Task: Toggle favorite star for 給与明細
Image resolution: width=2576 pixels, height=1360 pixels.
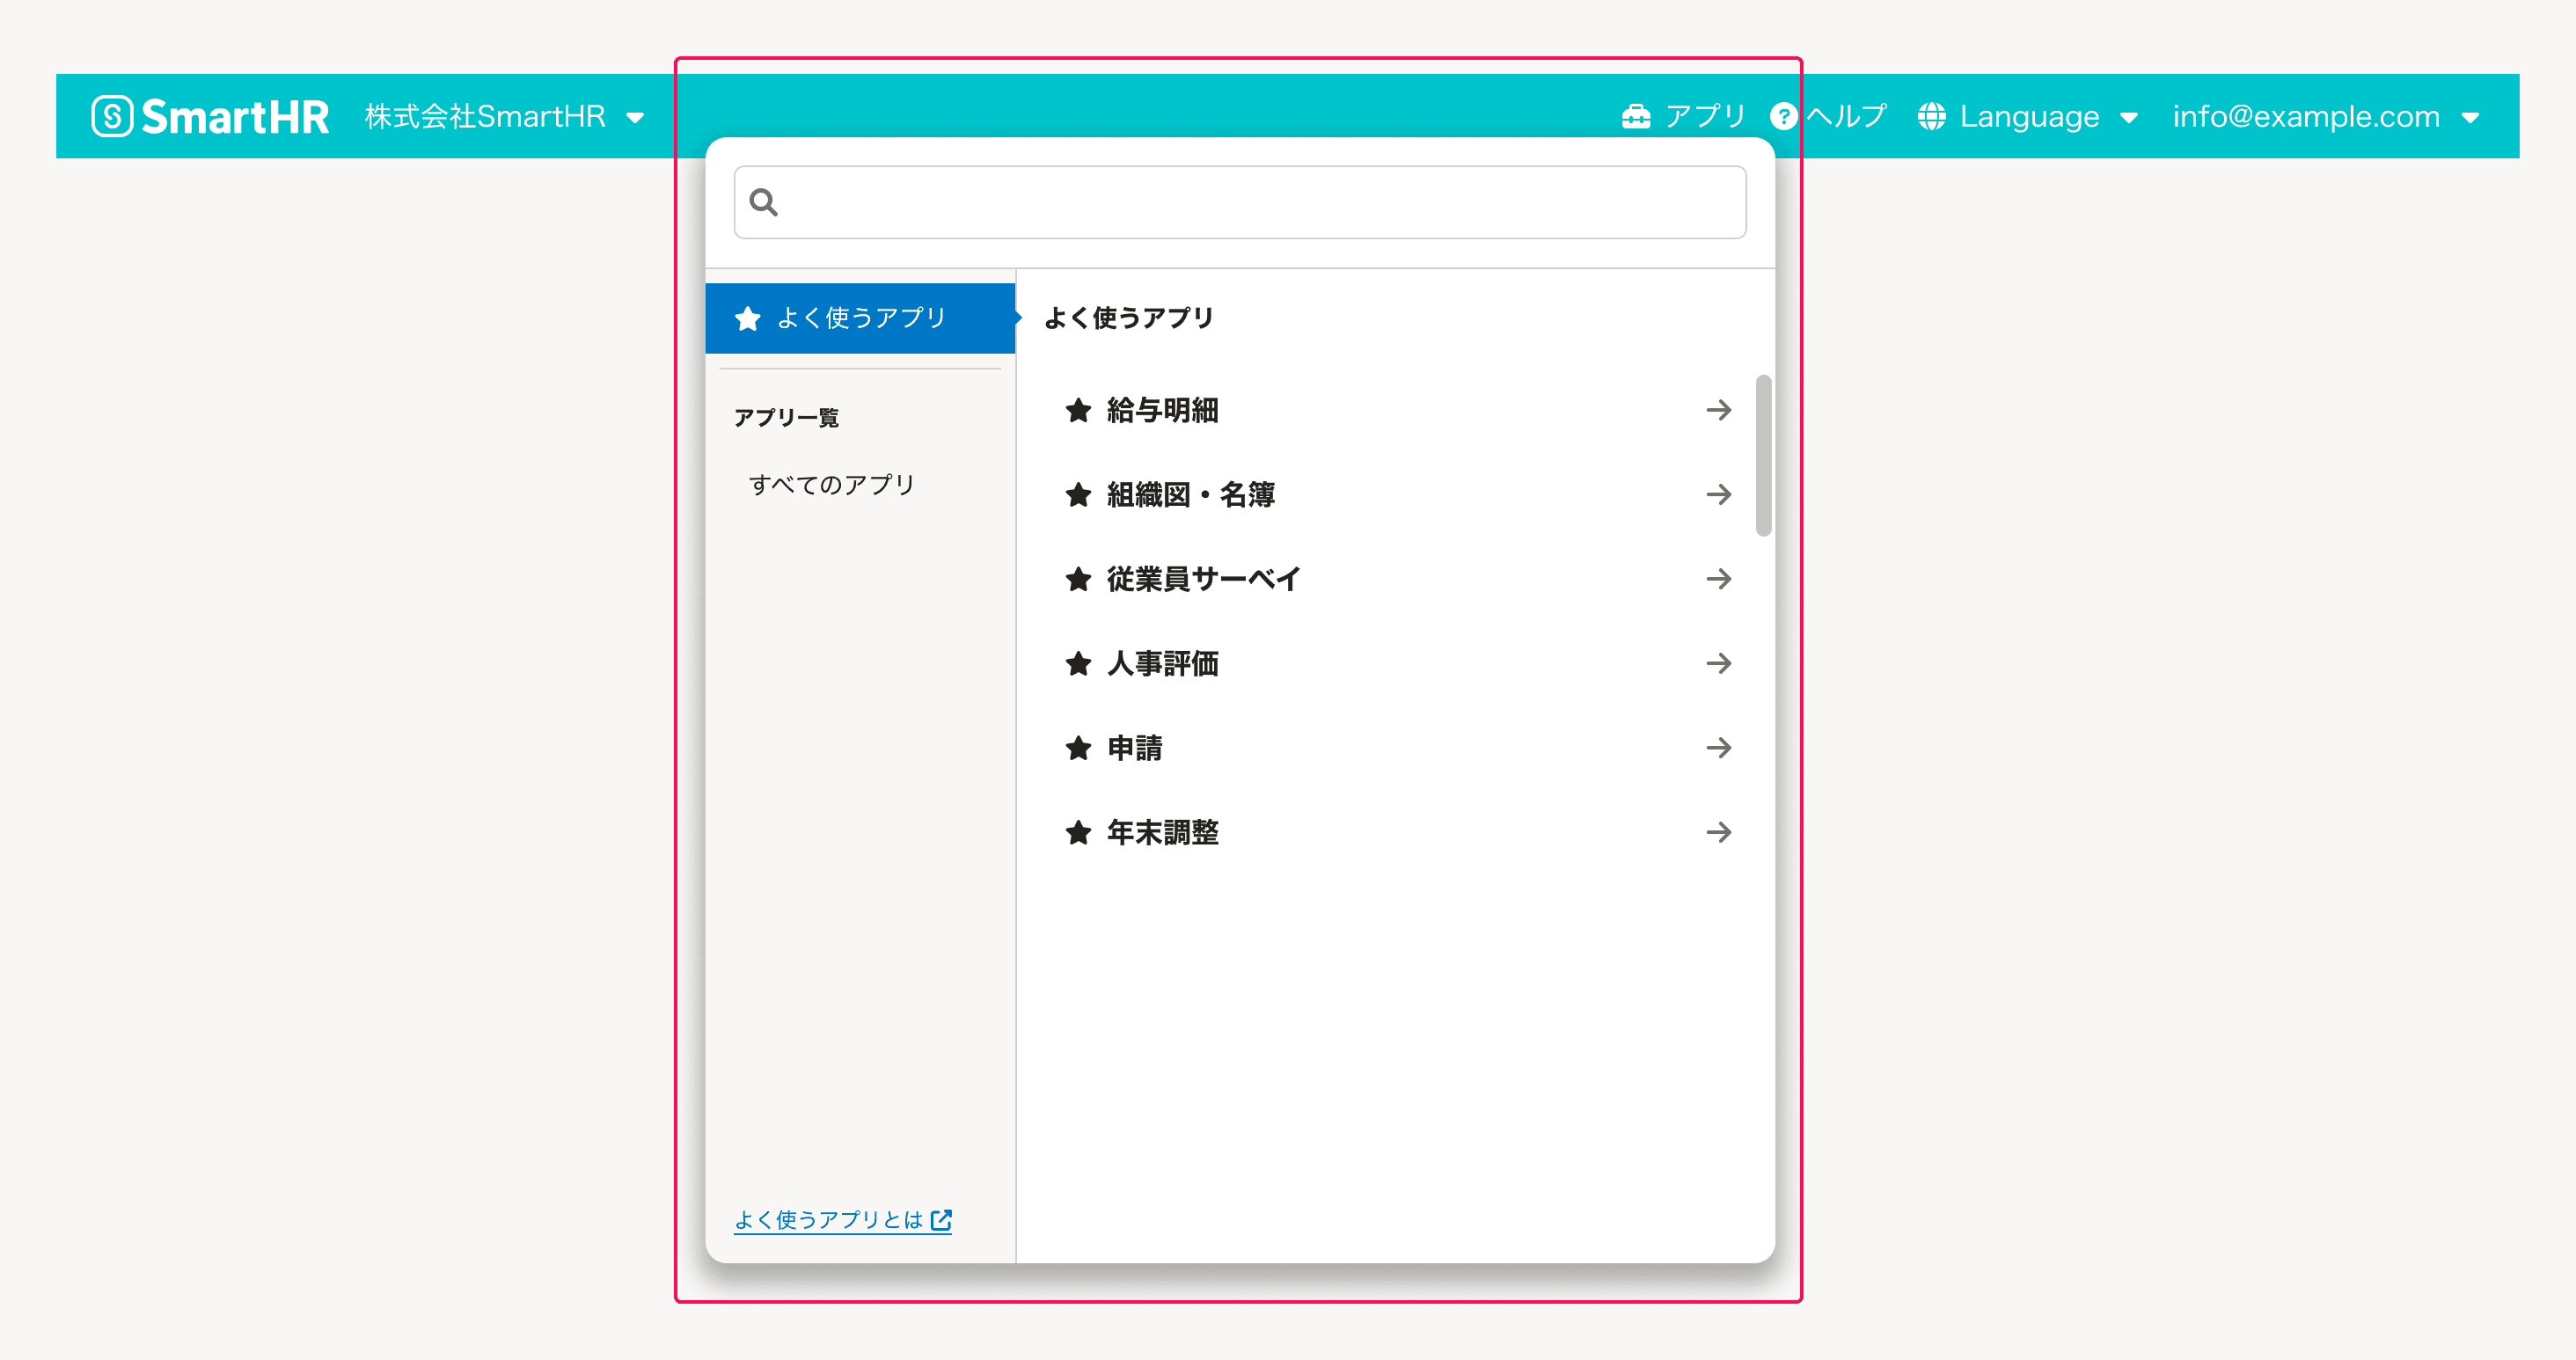Action: [1078, 410]
